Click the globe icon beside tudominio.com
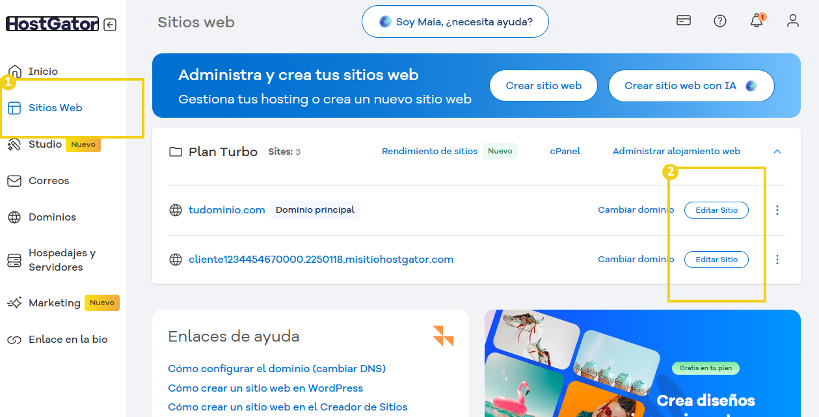The width and height of the screenshot is (819, 417). 175,210
